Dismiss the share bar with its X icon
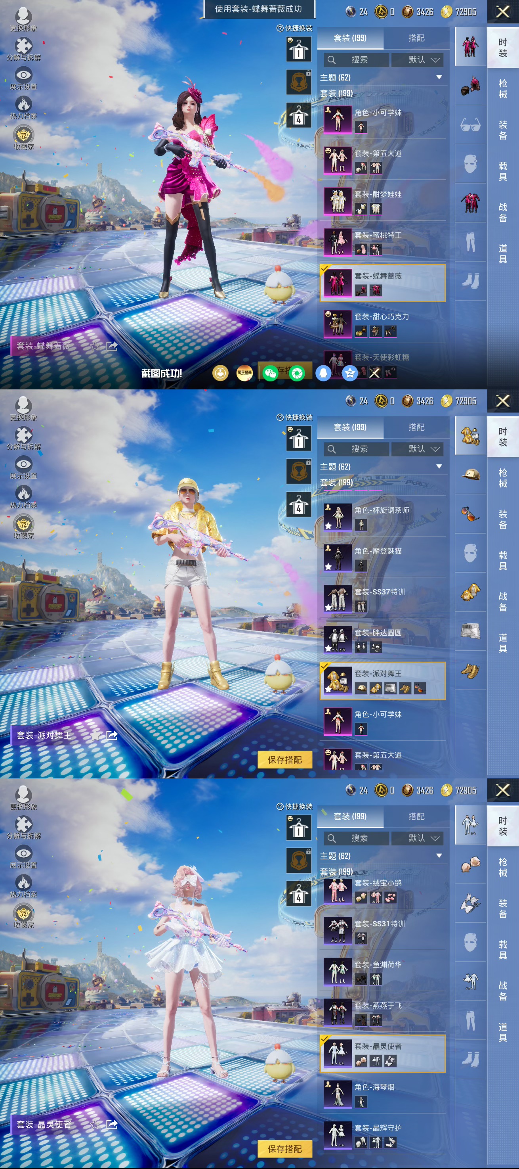The width and height of the screenshot is (519, 1169). click(374, 373)
